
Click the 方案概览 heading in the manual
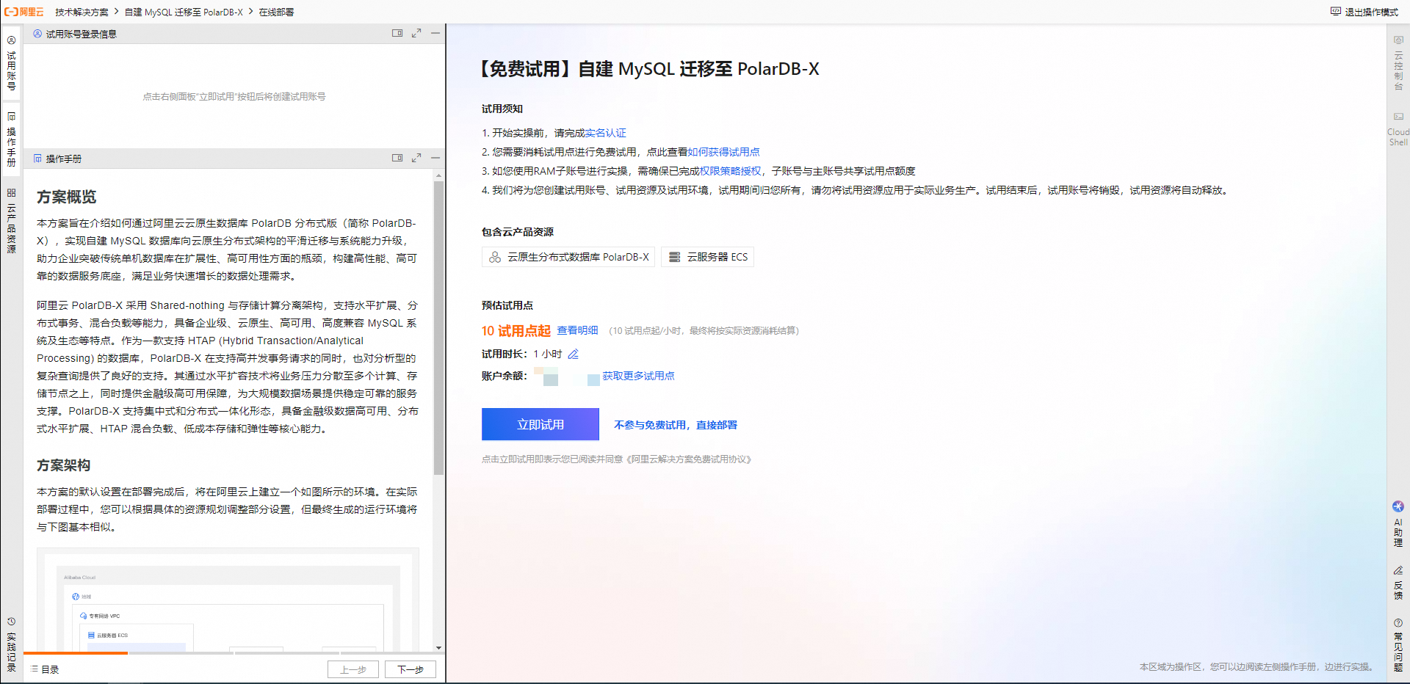pos(67,197)
